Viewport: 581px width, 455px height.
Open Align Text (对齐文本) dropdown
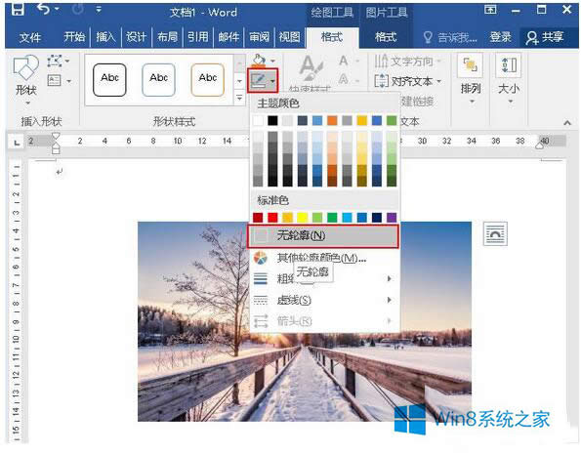point(408,80)
